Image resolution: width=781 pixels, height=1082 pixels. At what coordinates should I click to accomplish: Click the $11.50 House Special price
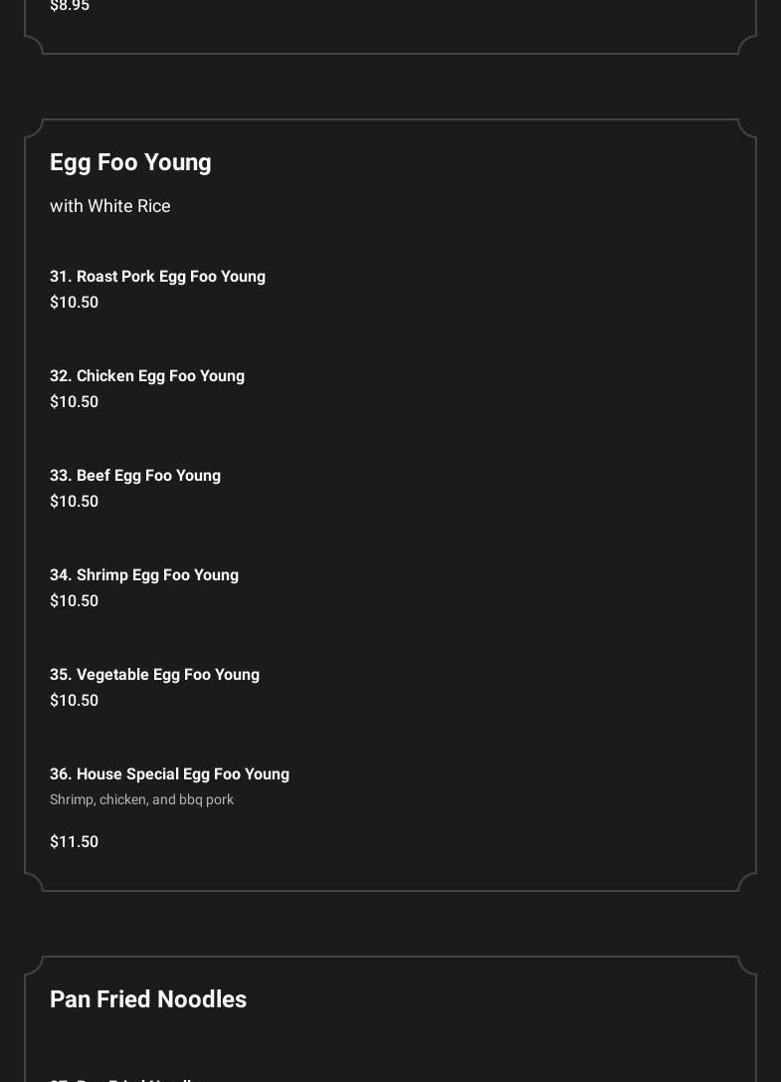tap(74, 842)
